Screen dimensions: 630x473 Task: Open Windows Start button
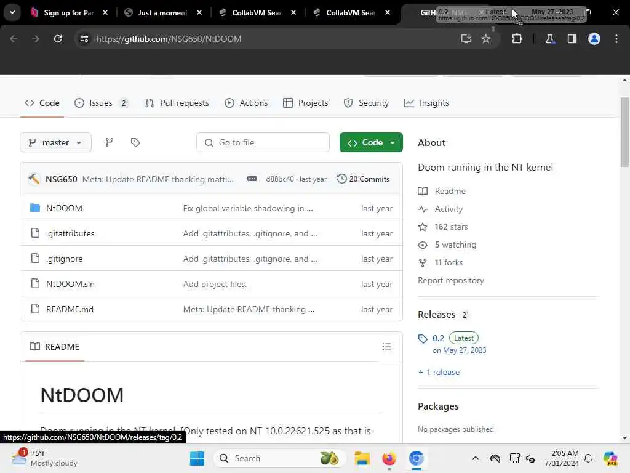(197, 458)
